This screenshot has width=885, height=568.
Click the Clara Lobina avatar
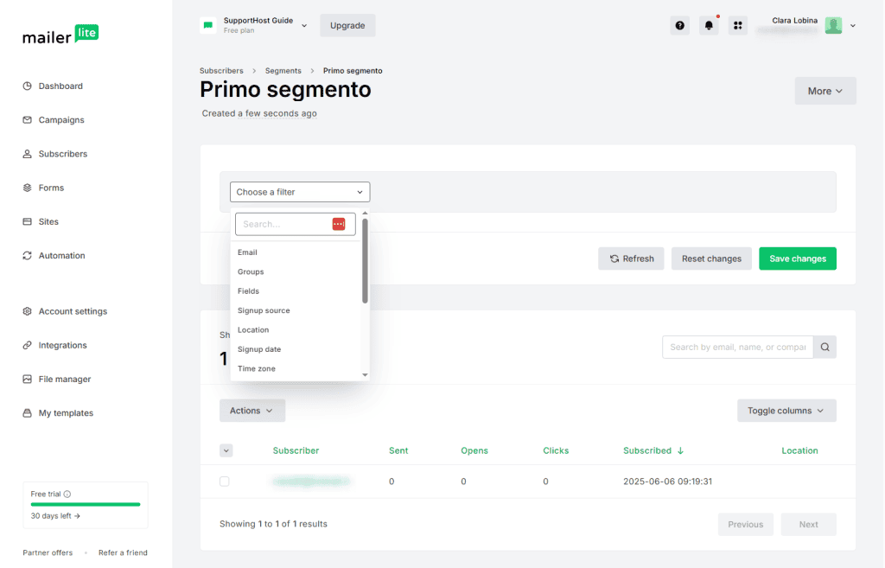pyautogui.click(x=833, y=25)
